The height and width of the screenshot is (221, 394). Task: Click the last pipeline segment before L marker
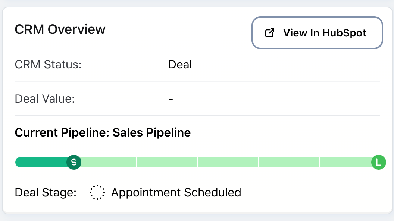[345, 162]
